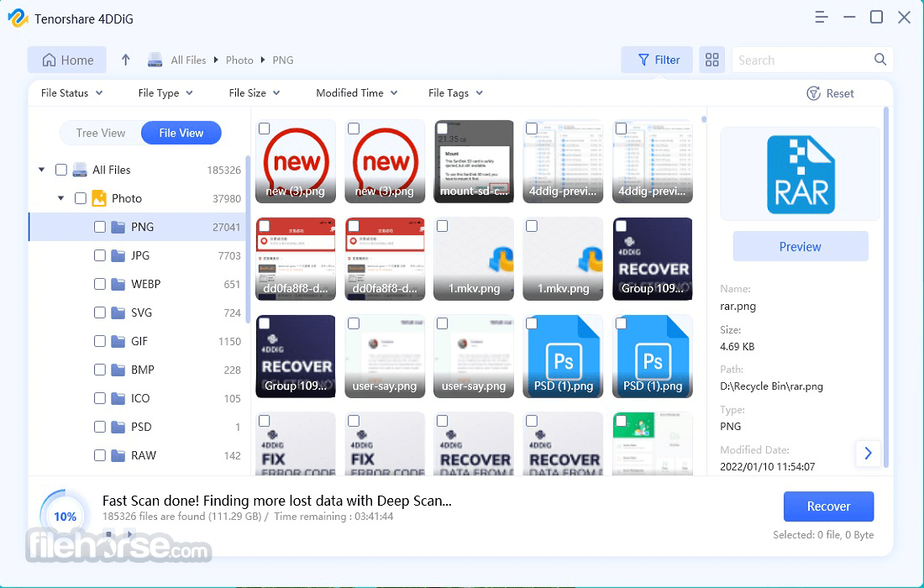924x588 pixels.
Task: Go to Photo breadcrumb
Action: [x=239, y=60]
